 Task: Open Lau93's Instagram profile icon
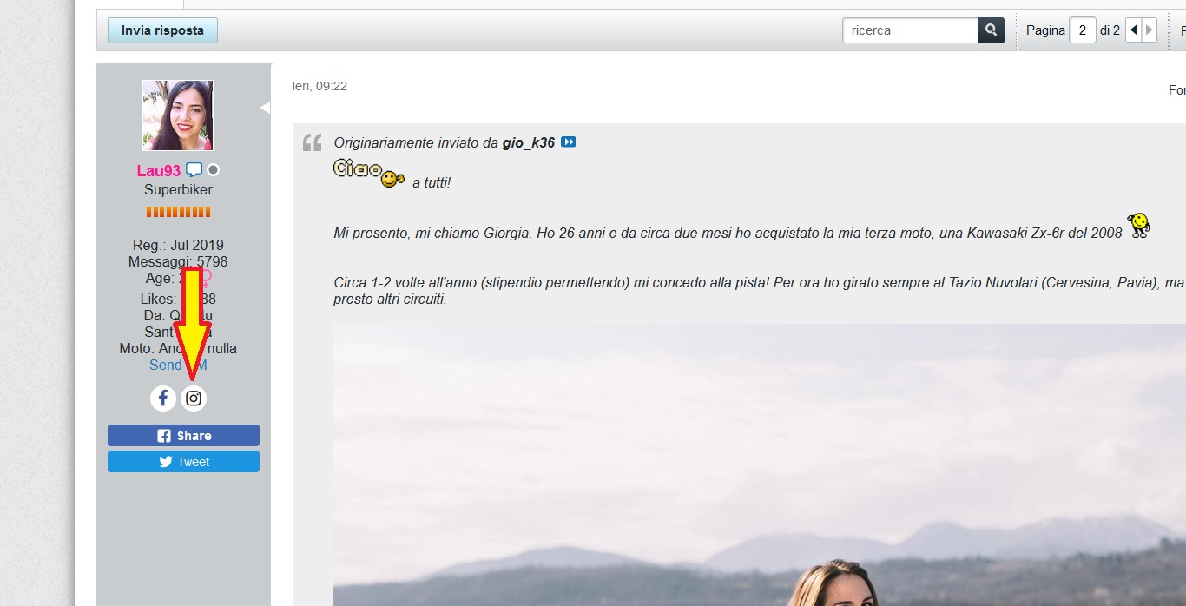pos(194,399)
